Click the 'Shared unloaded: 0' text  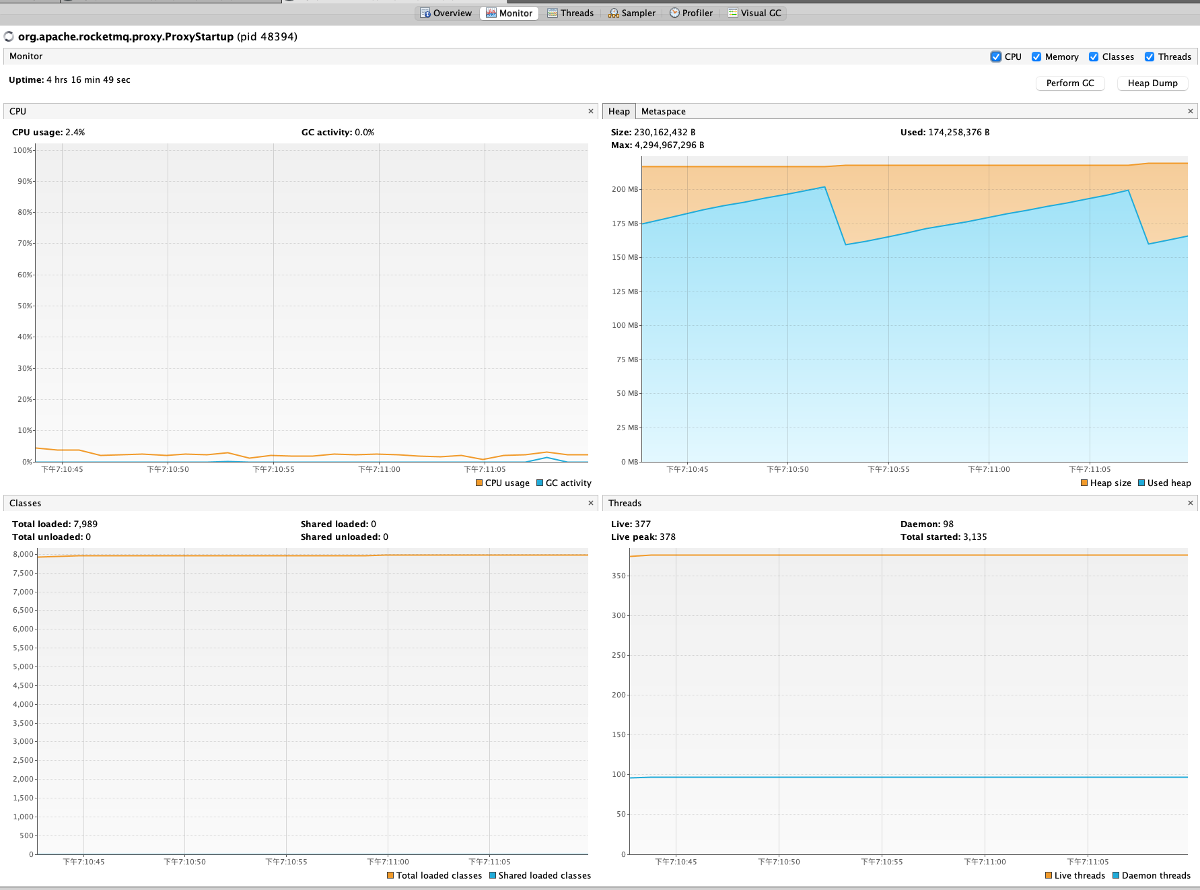pyautogui.click(x=345, y=537)
